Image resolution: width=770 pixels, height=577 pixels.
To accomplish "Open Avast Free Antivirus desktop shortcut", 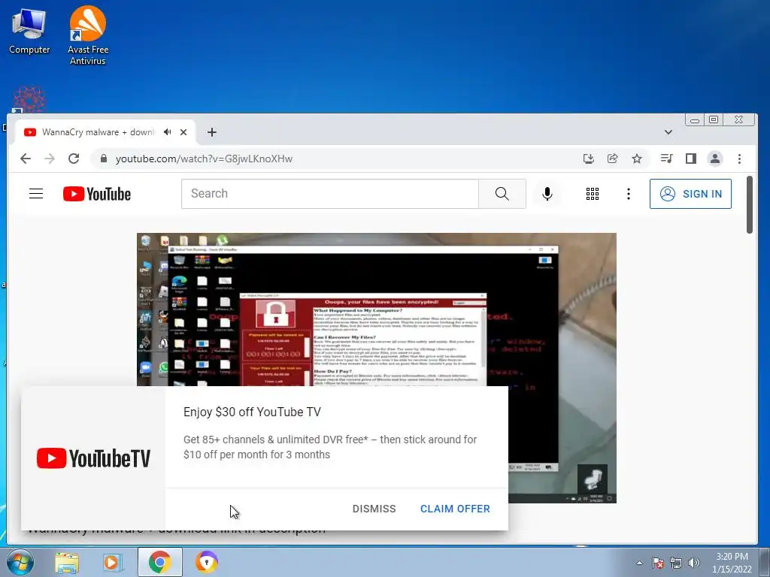I will (87, 35).
